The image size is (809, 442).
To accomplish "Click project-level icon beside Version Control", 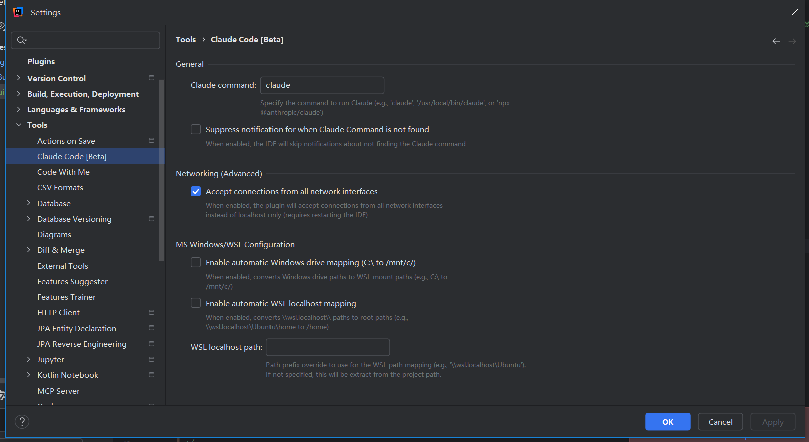I will [x=151, y=78].
